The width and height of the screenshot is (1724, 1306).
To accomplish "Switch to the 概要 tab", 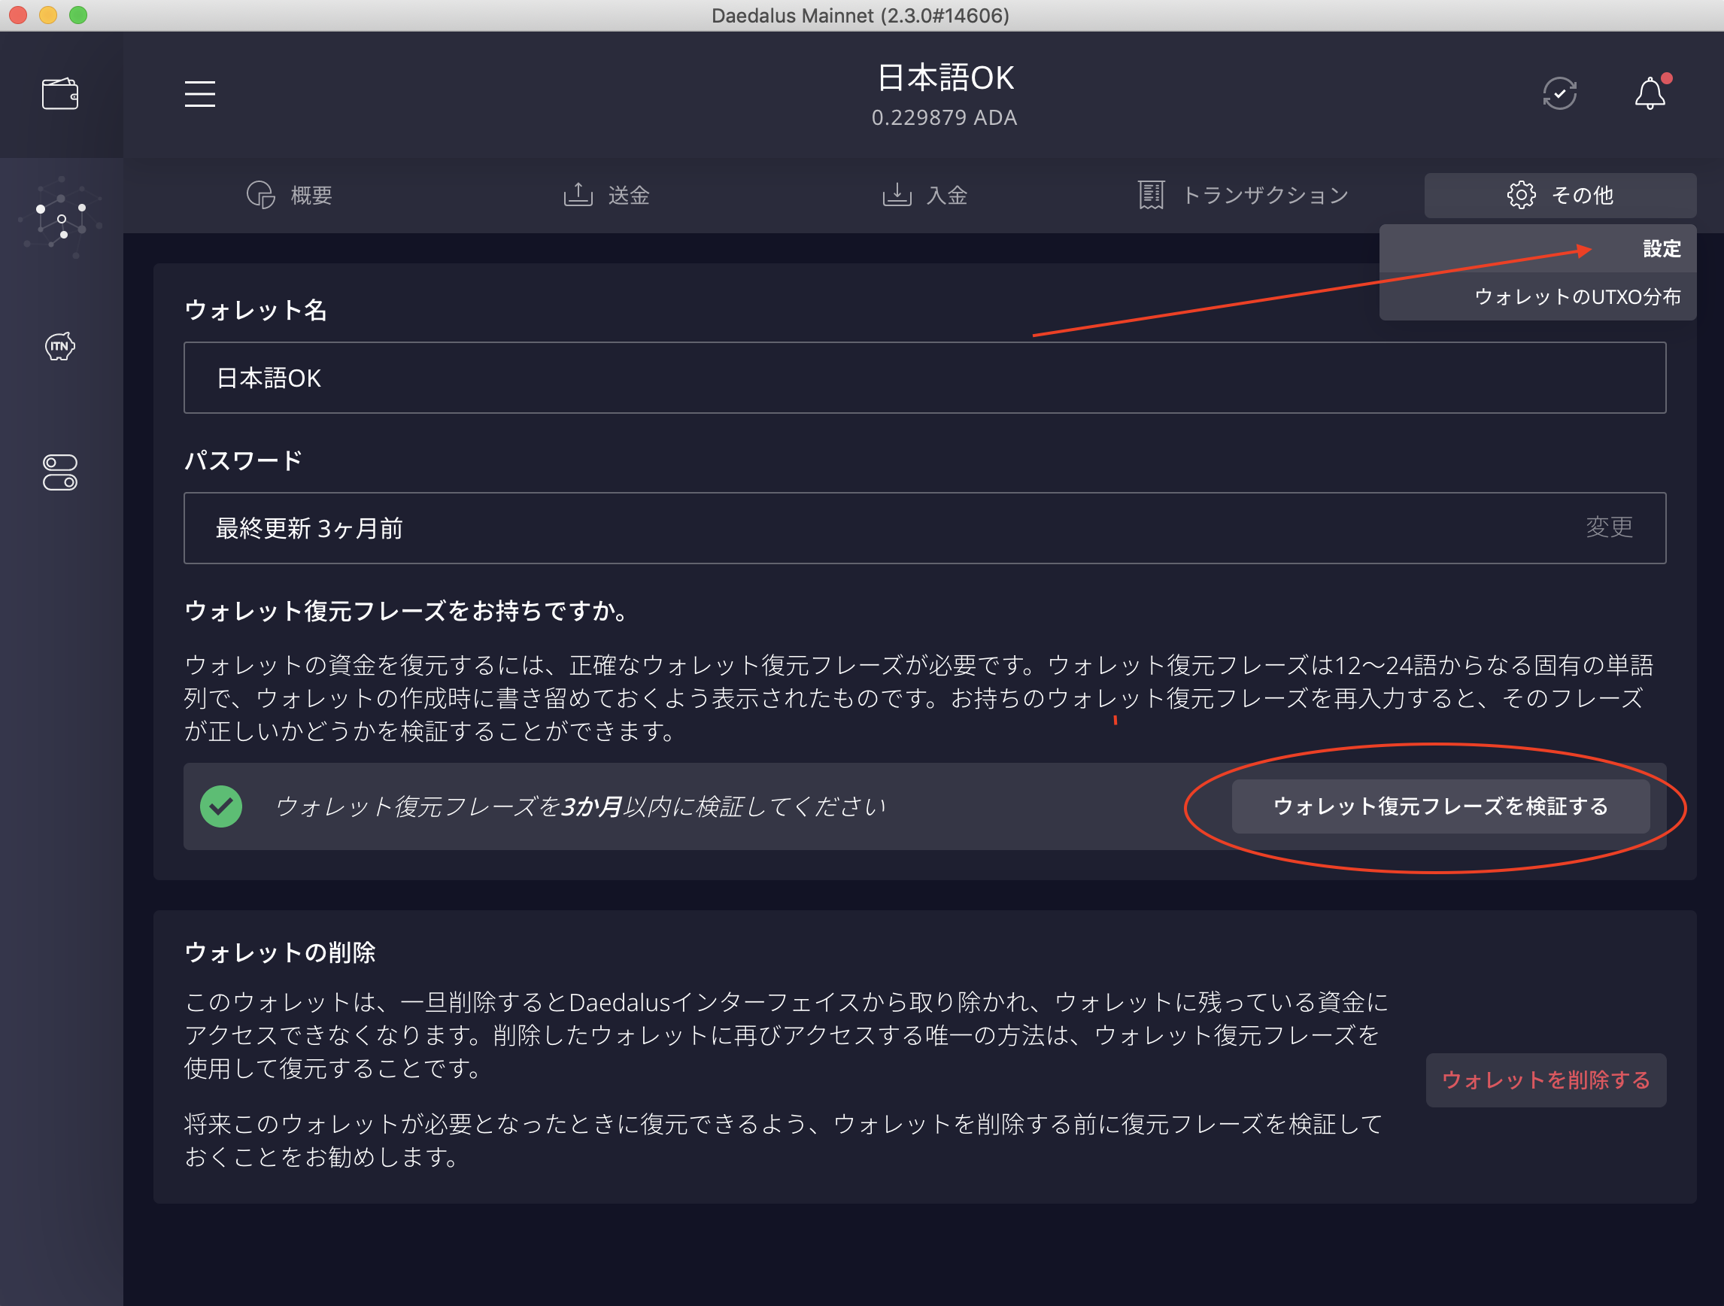I will pyautogui.click(x=290, y=195).
